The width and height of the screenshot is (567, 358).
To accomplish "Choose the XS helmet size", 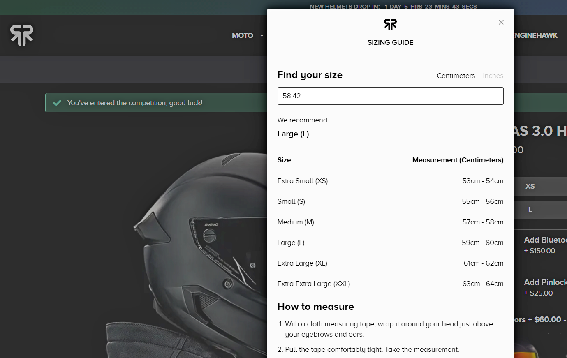I will click(x=530, y=186).
